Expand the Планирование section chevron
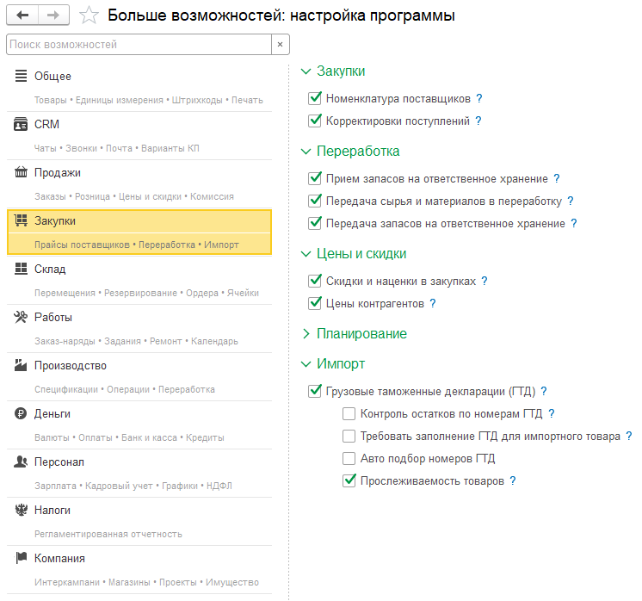This screenshot has height=601, width=642. pos(306,334)
